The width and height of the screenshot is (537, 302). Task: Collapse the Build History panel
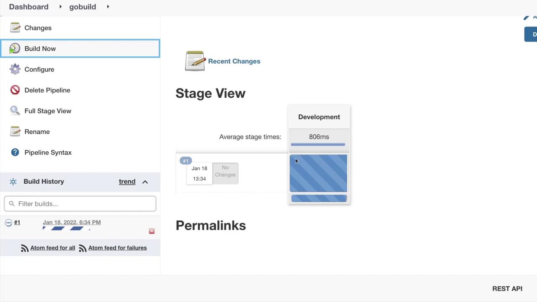point(145,182)
